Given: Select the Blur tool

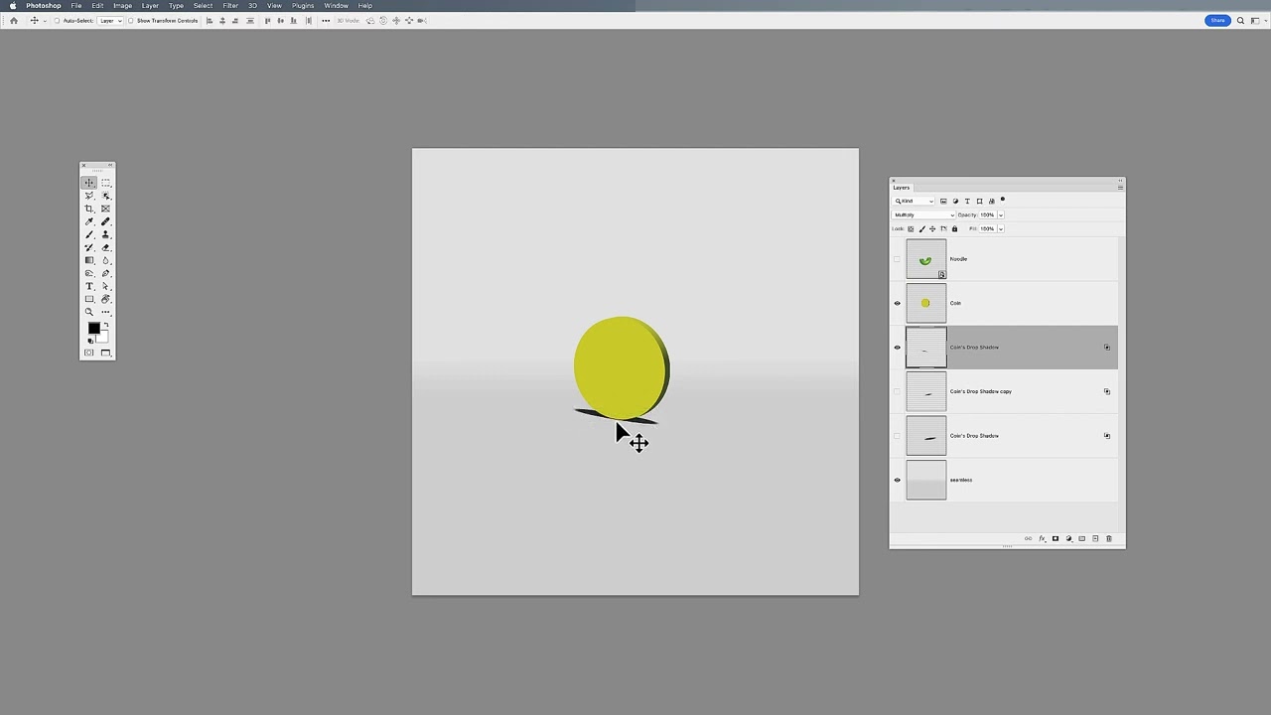Looking at the screenshot, I should click(x=105, y=260).
